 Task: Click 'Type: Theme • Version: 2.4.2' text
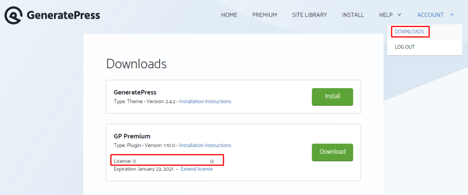pyautogui.click(x=144, y=101)
